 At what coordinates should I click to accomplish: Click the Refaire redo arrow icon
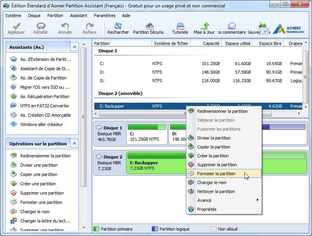pyautogui.click(x=90, y=26)
